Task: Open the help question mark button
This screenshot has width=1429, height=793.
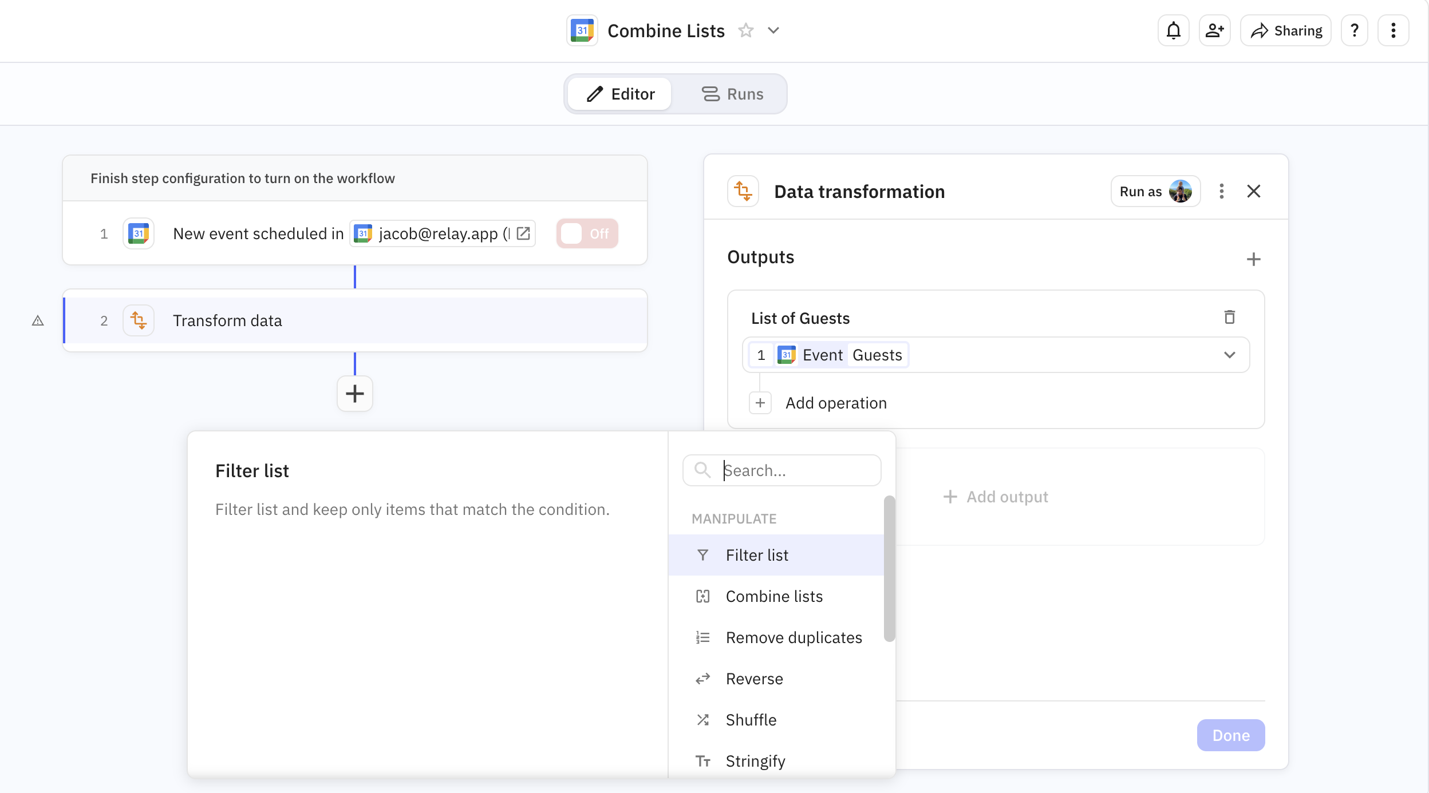Action: [1354, 31]
